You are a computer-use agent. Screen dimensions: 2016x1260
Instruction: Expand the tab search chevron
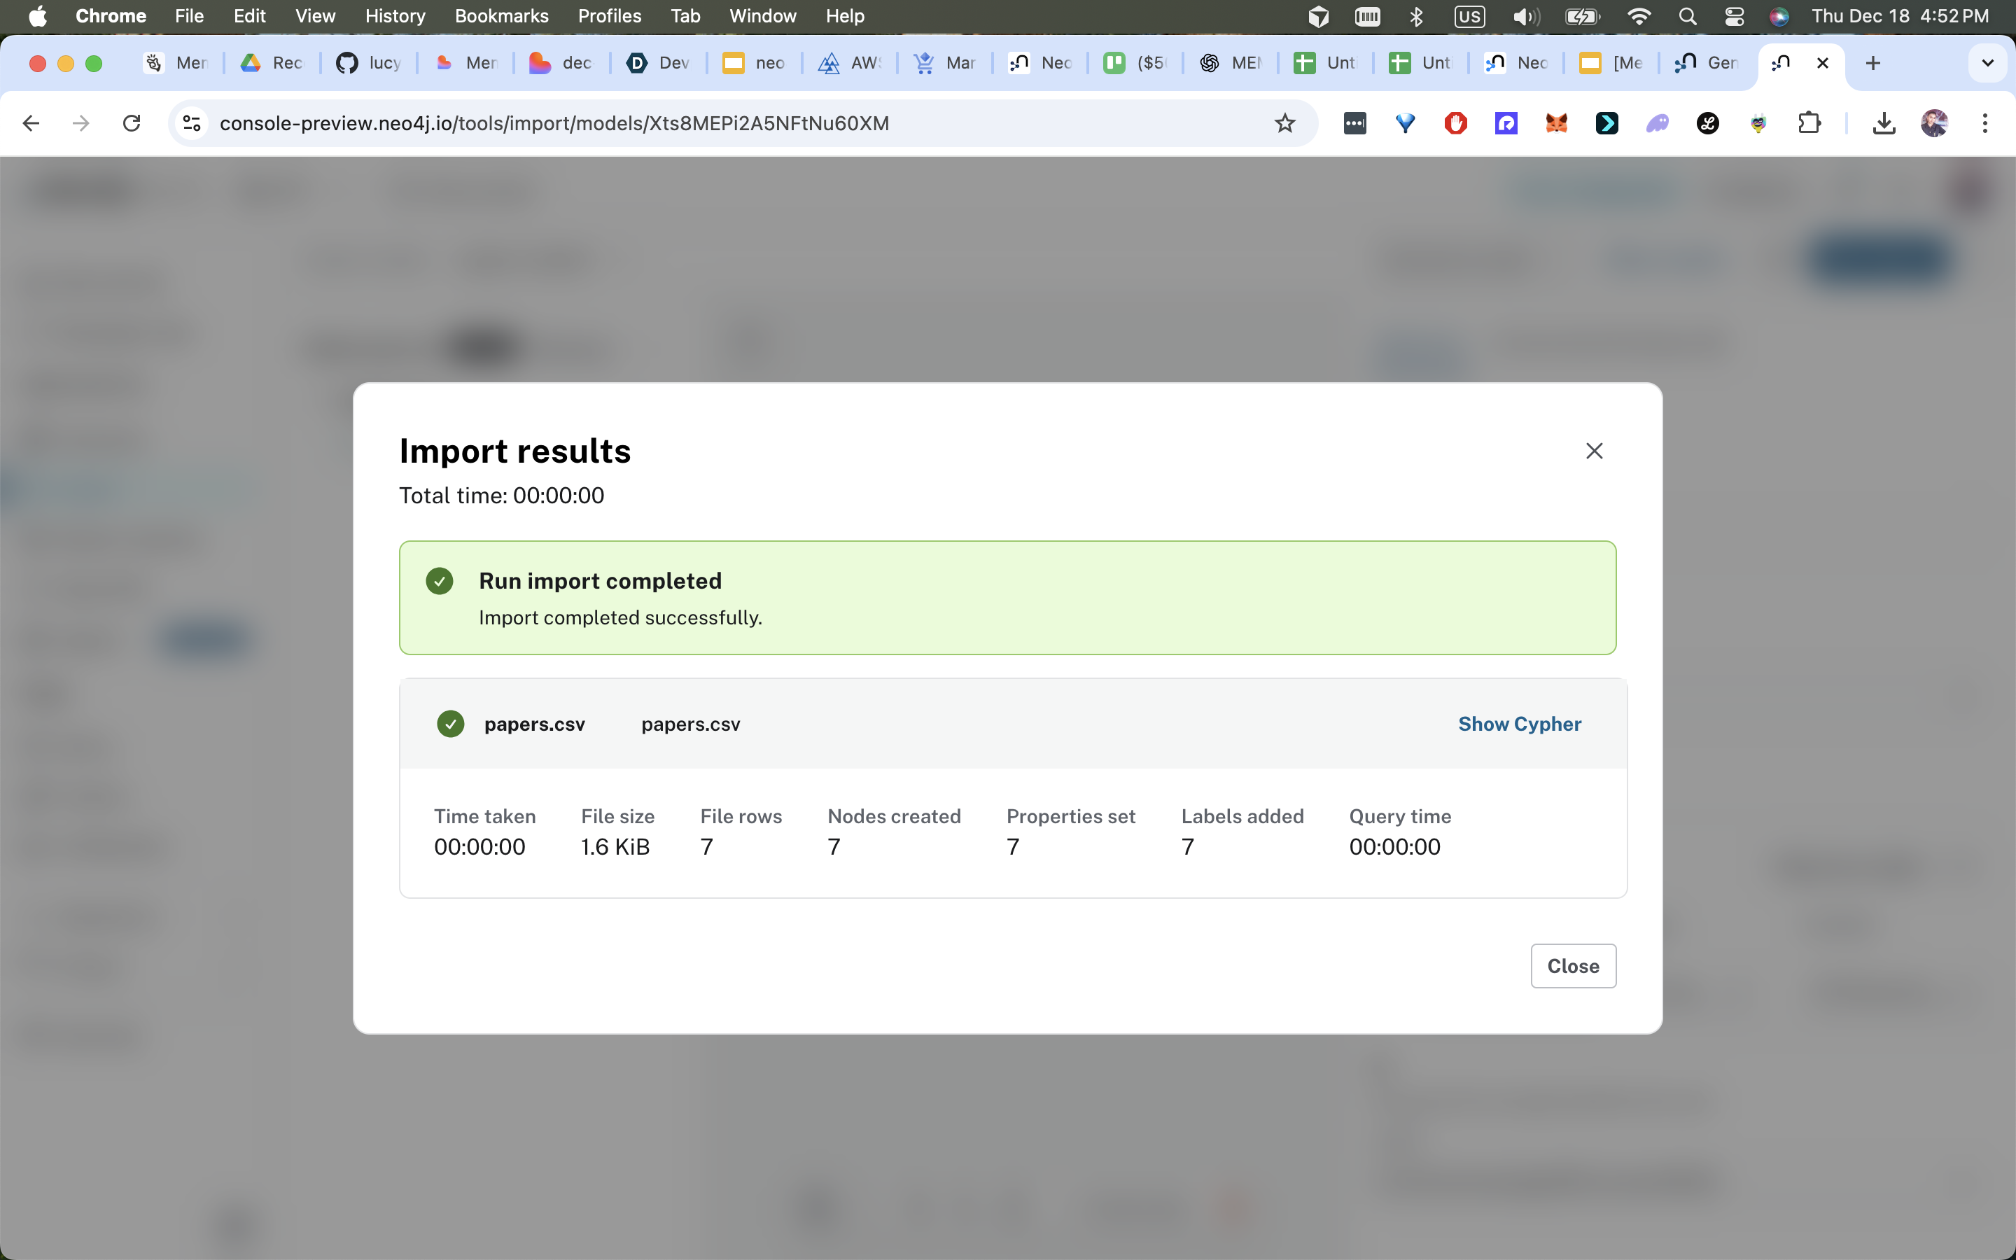click(1987, 63)
